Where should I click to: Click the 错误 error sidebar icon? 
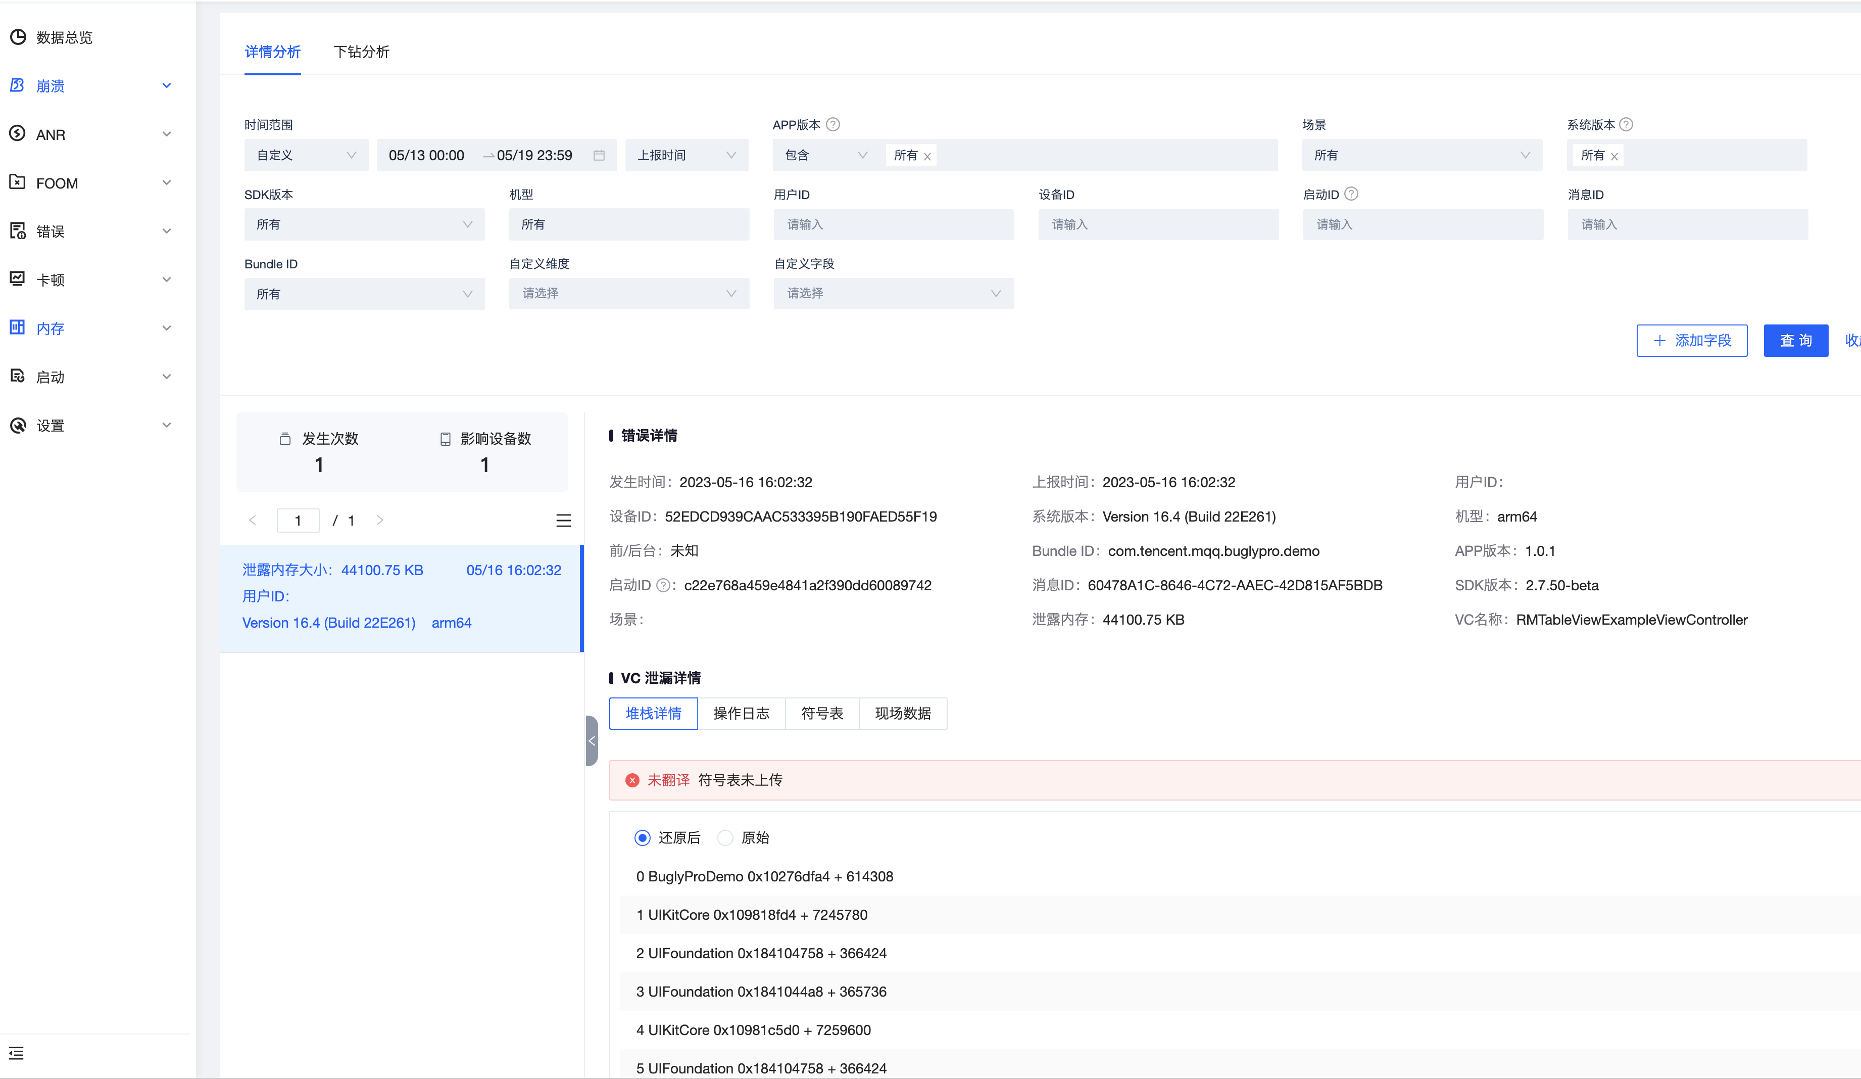pyautogui.click(x=18, y=231)
